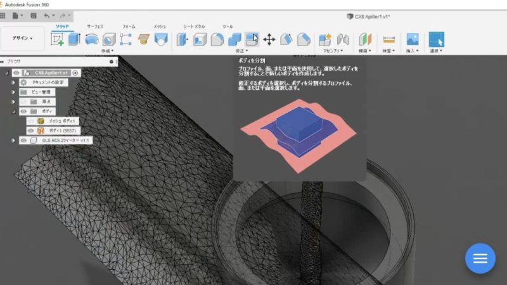Click the Select tool icon
507x285 pixels.
pyautogui.click(x=436, y=39)
